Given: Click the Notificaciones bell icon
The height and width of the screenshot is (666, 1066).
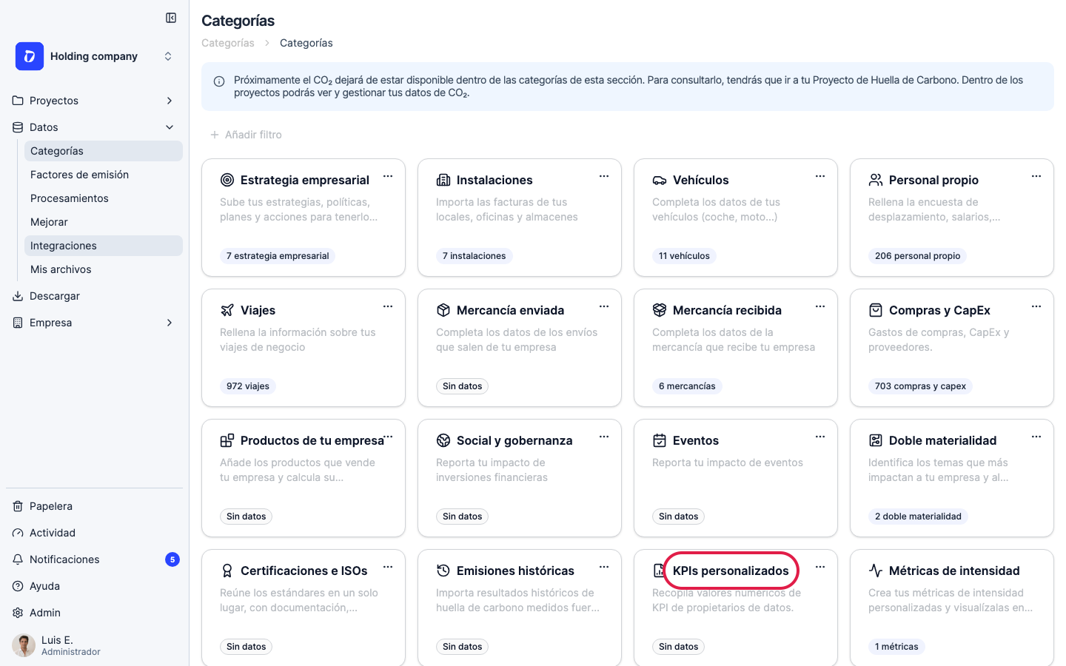Looking at the screenshot, I should point(18,559).
